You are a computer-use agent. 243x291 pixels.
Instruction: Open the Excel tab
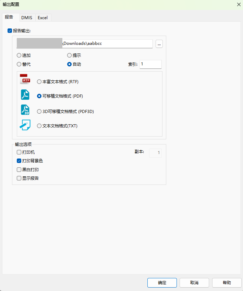[x=43, y=17]
